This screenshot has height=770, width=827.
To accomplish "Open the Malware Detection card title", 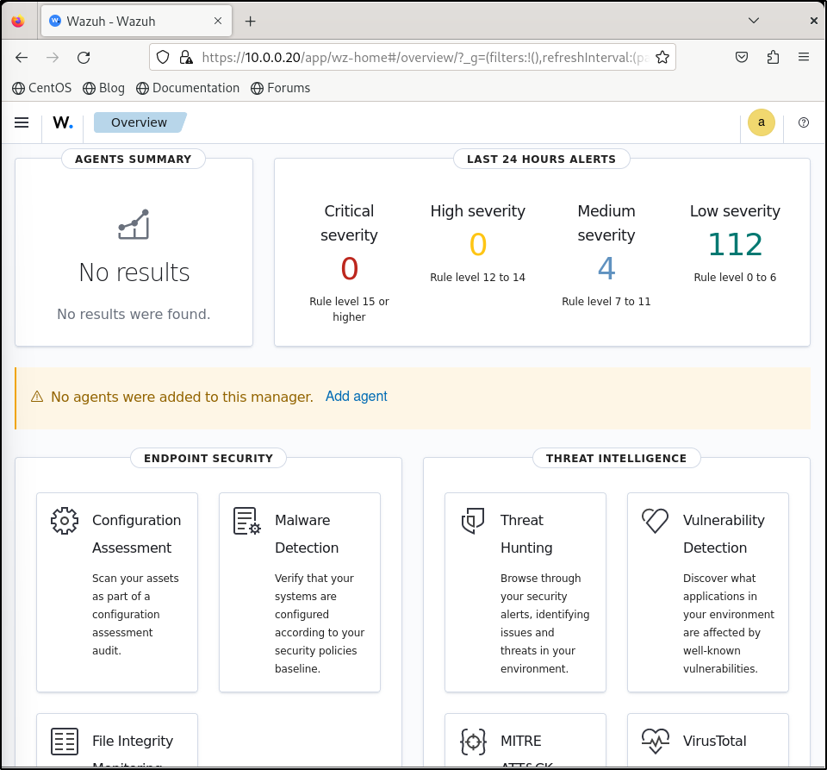I will [307, 534].
